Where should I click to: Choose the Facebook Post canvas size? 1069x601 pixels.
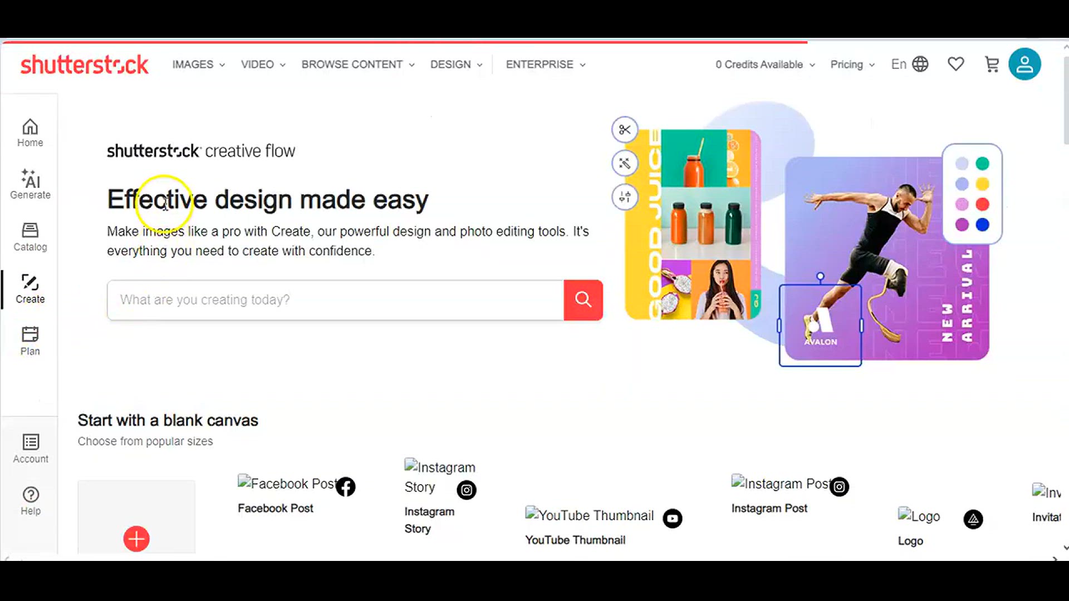(x=297, y=495)
